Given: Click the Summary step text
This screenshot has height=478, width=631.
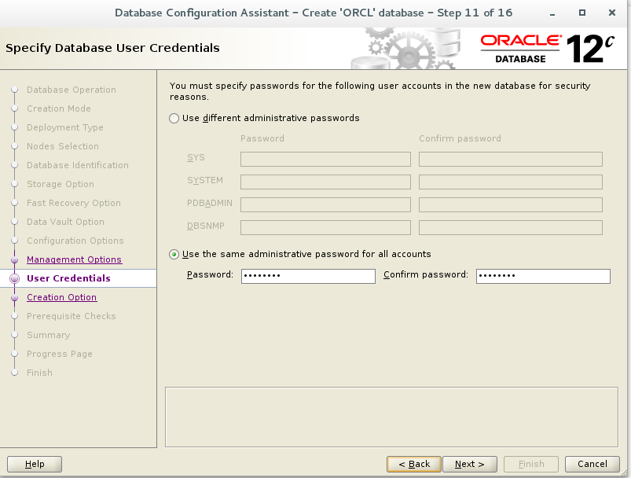Looking at the screenshot, I should click(48, 335).
